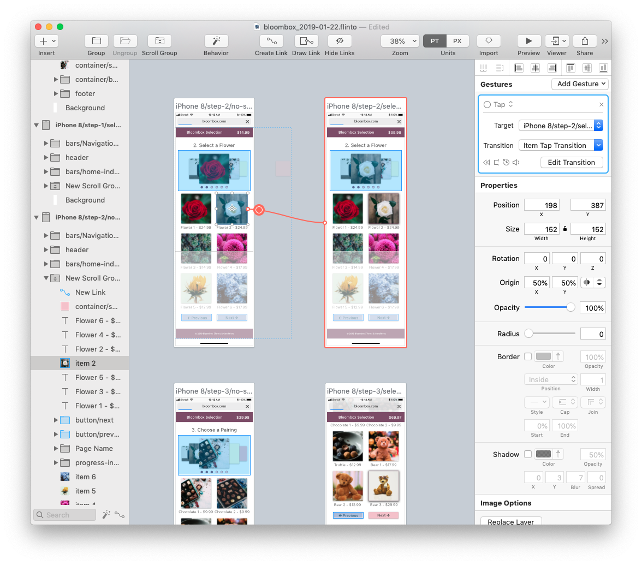The image size is (642, 565).
Task: Open the border position Inside dropdown
Action: tap(551, 379)
